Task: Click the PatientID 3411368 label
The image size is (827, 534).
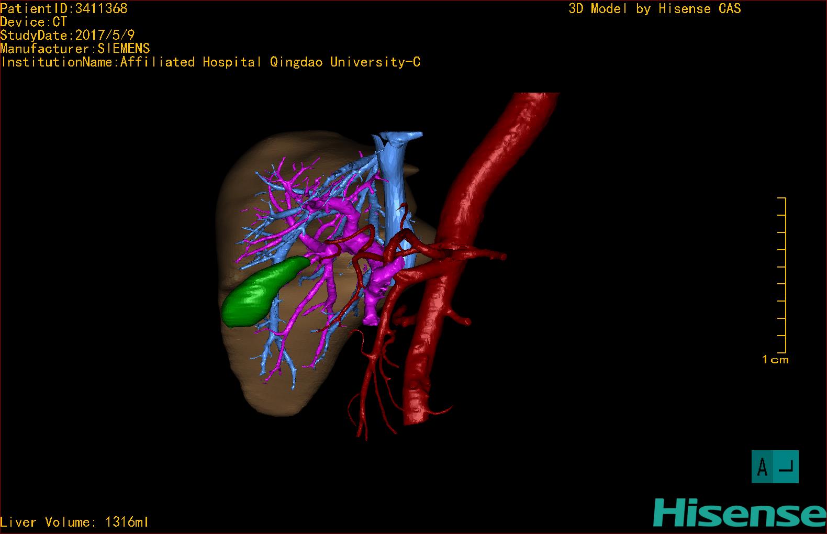Action: point(64,8)
